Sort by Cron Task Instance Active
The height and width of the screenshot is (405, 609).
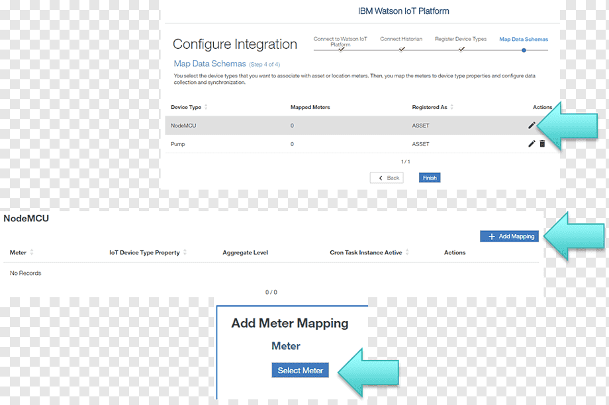(407, 252)
